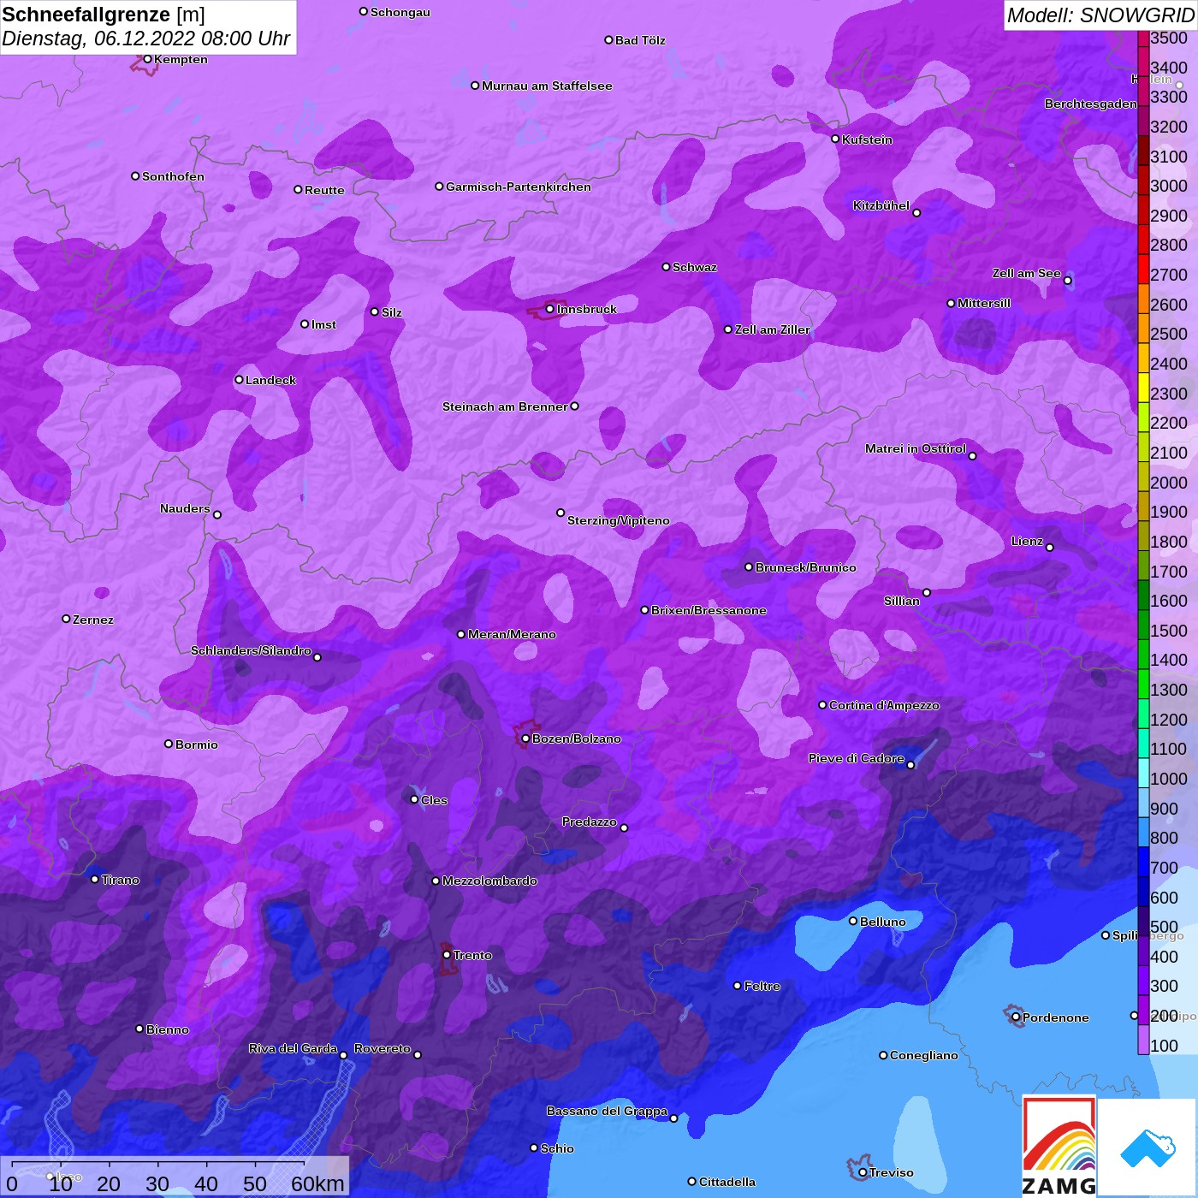
Task: Select the Feltre city marker dot
Action: coord(737,986)
